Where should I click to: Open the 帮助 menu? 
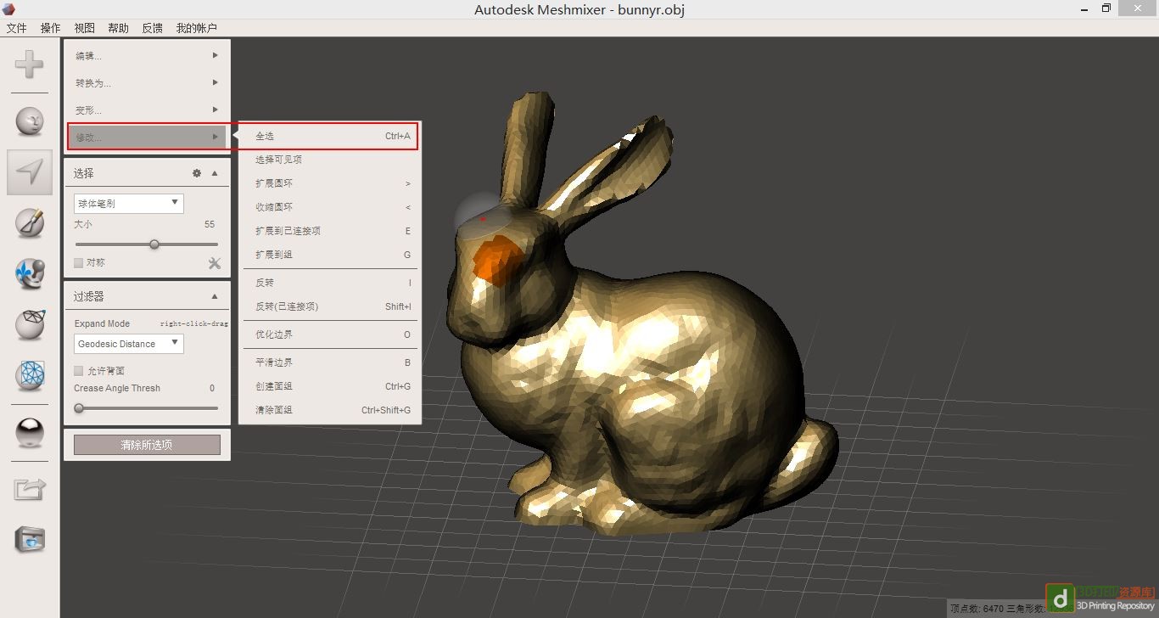click(119, 28)
